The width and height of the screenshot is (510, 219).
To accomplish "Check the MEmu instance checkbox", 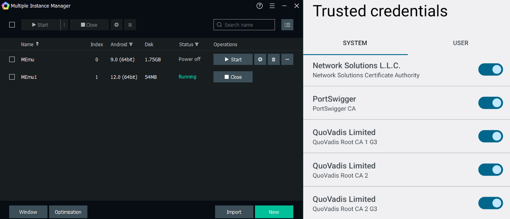I will [x=12, y=59].
